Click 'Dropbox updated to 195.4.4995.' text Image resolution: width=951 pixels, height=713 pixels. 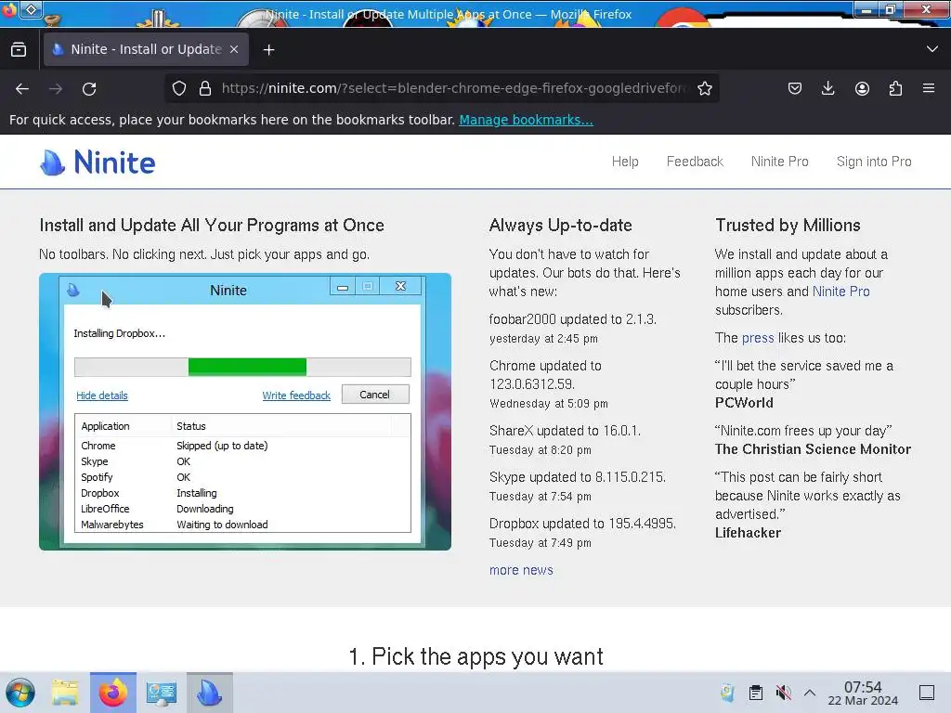(582, 524)
